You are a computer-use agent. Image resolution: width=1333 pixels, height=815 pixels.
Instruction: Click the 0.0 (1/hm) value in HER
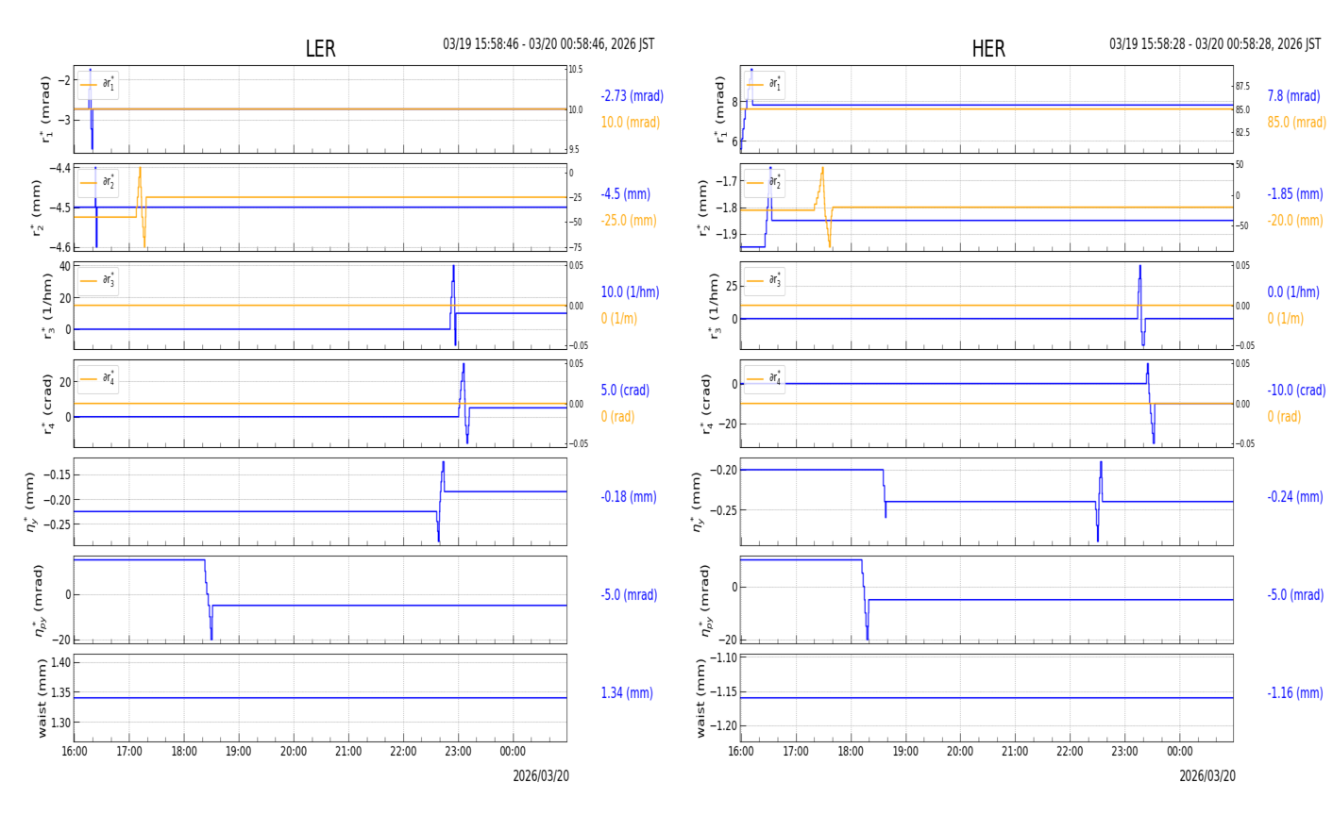click(1293, 292)
